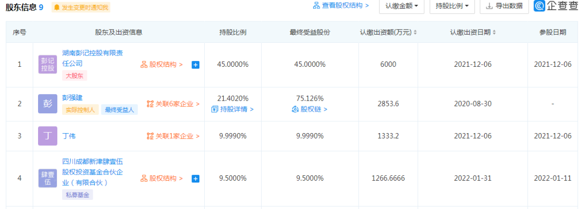Open 关联1家企业 link for 丁伟
Viewport: 579px width, 209px height.
coord(173,136)
